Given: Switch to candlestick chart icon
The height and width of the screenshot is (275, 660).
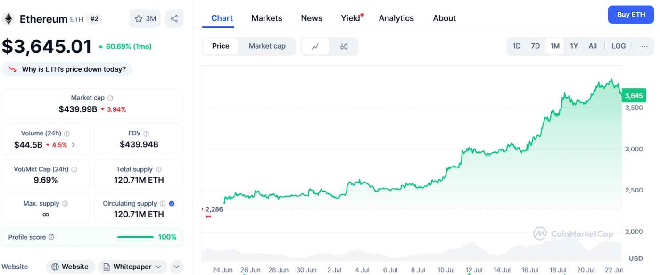Looking at the screenshot, I should click(344, 46).
